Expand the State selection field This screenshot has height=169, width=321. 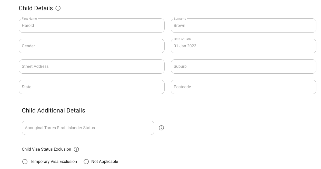92,87
